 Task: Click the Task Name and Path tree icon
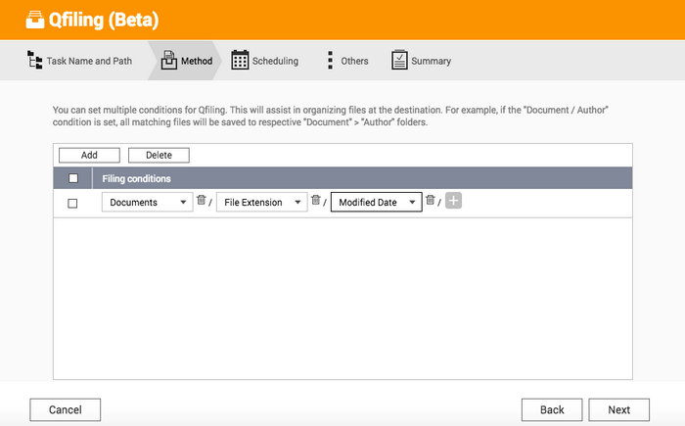35,60
